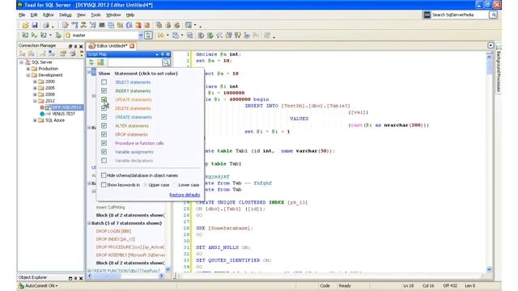Set color for Procedure or function calls label
518x291 pixels.
(x=139, y=143)
